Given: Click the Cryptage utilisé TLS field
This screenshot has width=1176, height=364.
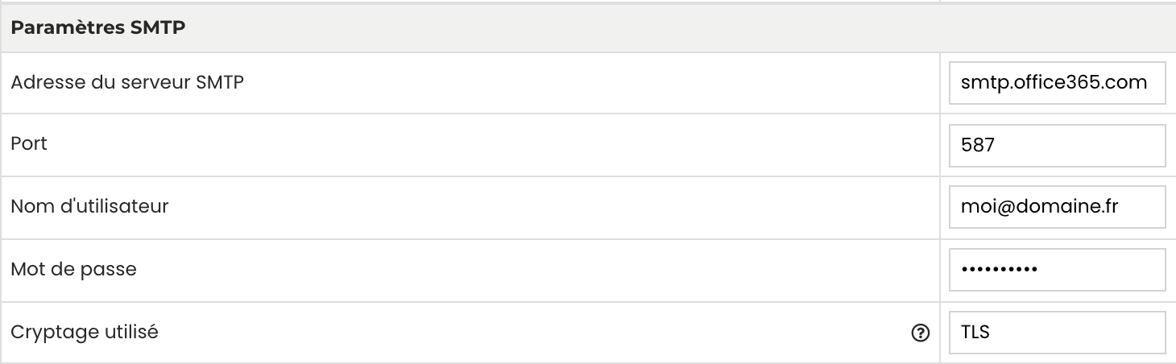Looking at the screenshot, I should [x=1057, y=332].
